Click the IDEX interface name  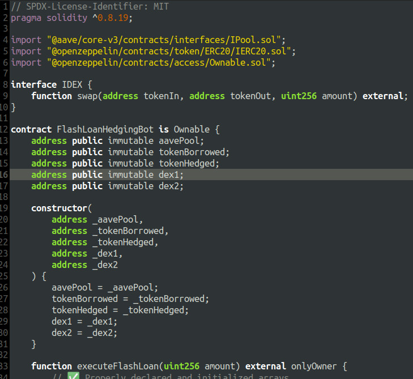[x=71, y=84]
